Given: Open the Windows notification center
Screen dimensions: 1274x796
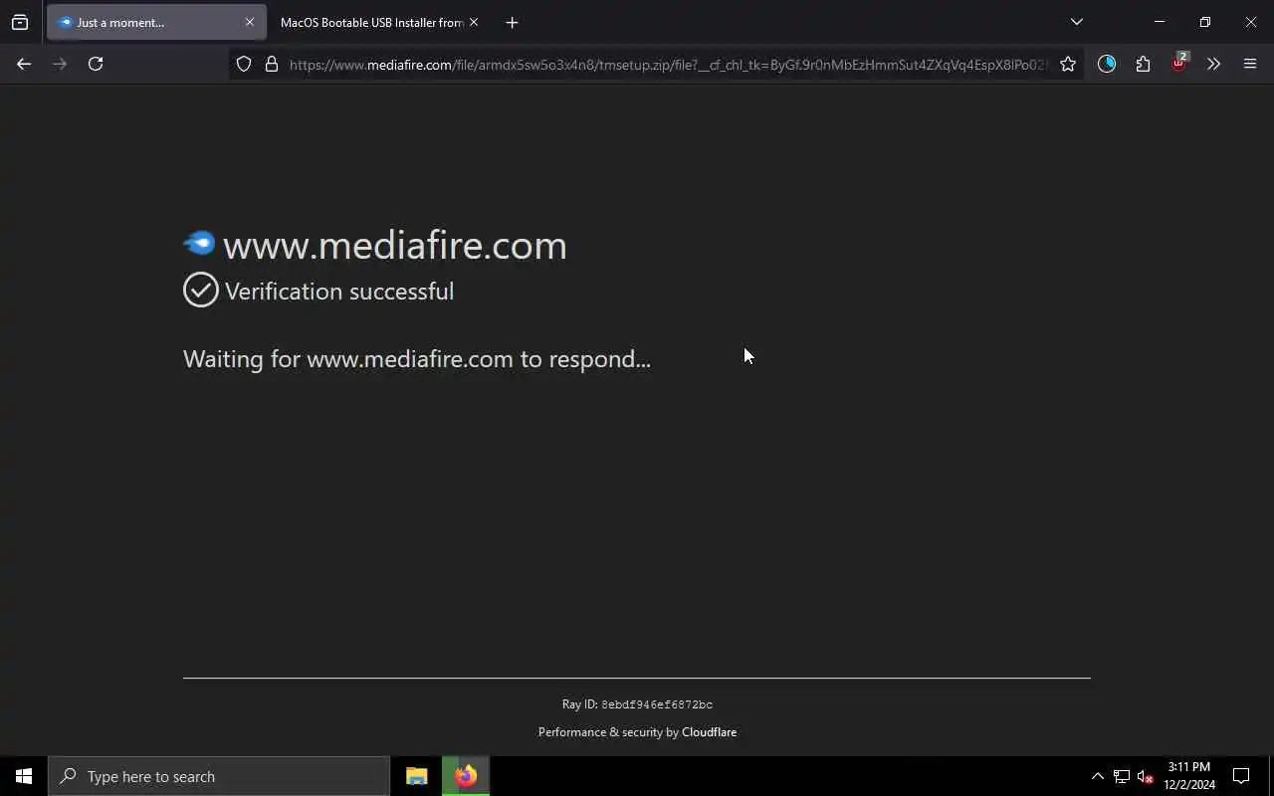Looking at the screenshot, I should click(x=1241, y=776).
